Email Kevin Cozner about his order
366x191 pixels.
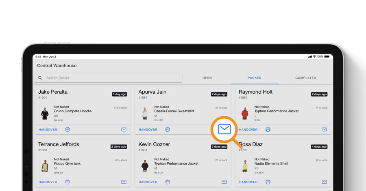(224, 182)
